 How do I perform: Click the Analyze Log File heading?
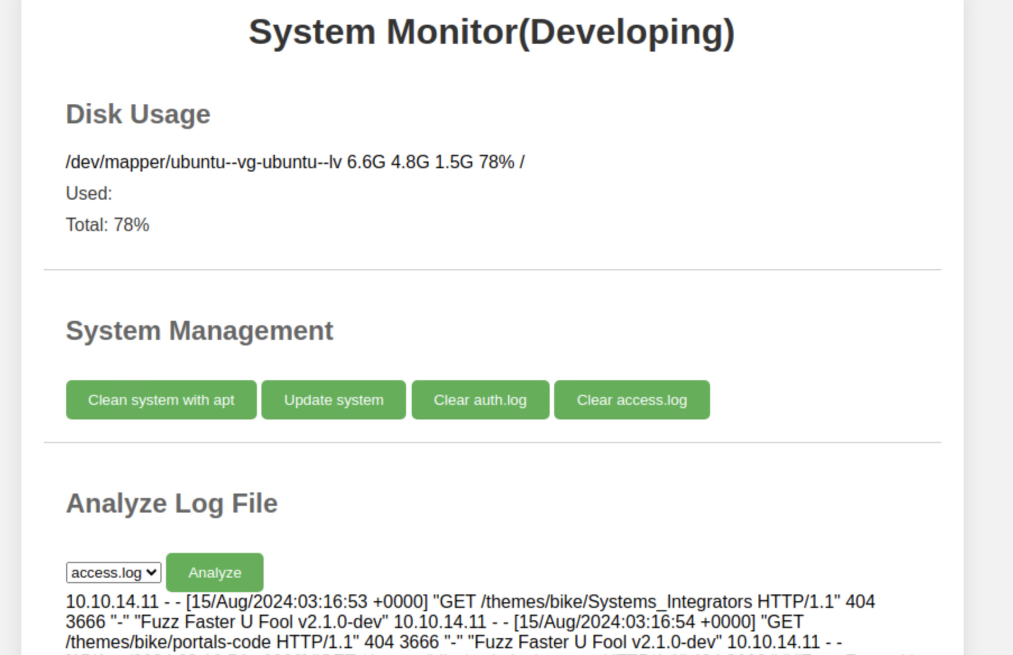pos(172,504)
